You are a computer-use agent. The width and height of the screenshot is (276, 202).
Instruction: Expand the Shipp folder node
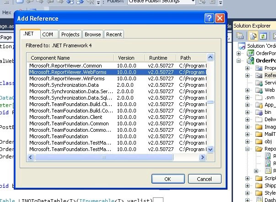tap(247, 186)
